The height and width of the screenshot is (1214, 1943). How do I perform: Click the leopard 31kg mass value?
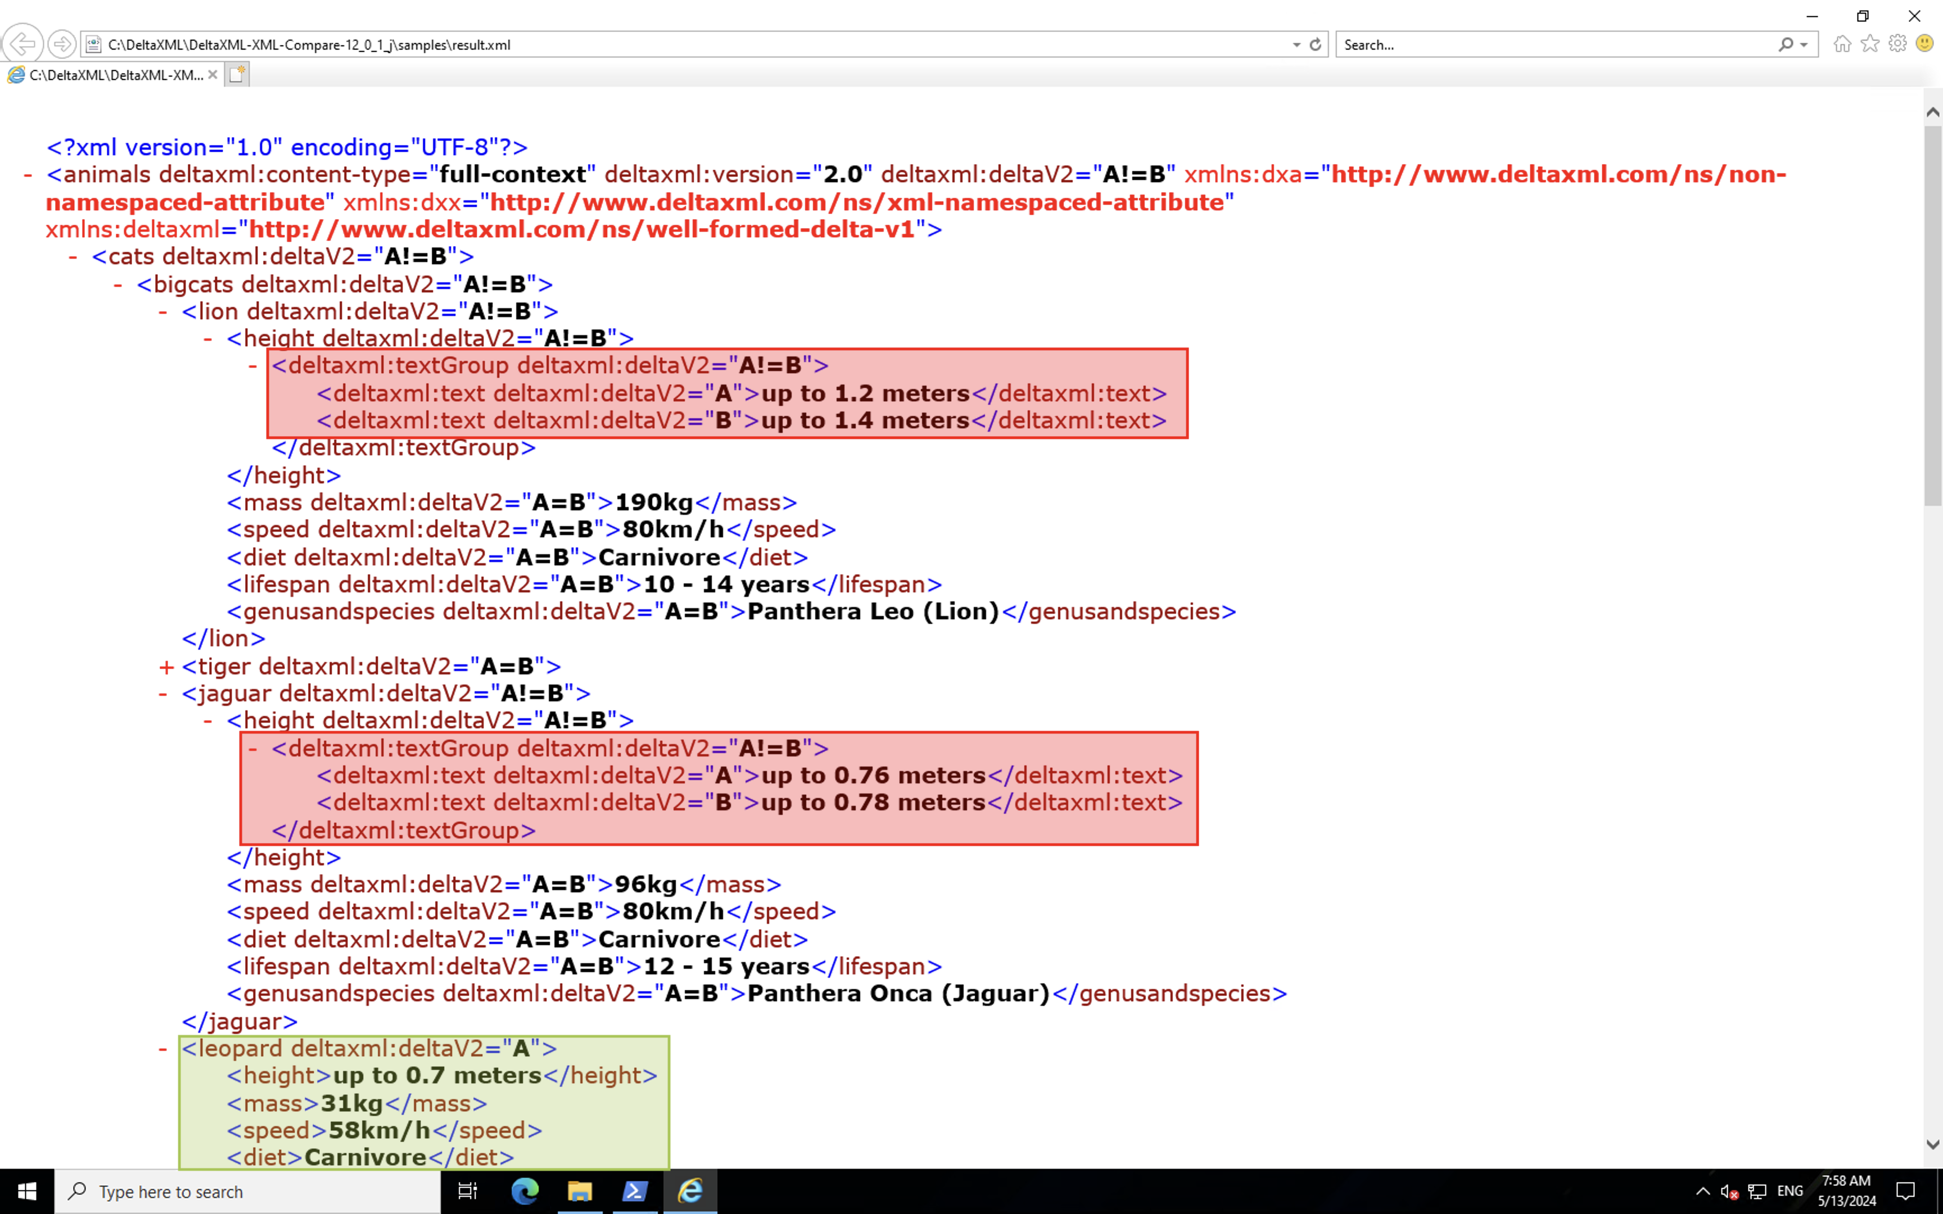[x=352, y=1103]
